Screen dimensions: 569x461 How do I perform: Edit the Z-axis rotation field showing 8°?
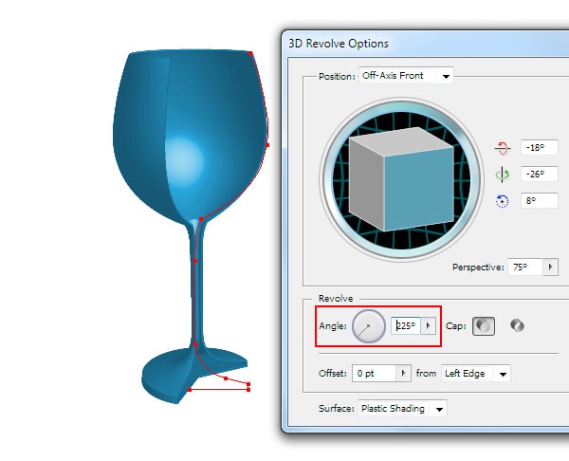[x=540, y=201]
